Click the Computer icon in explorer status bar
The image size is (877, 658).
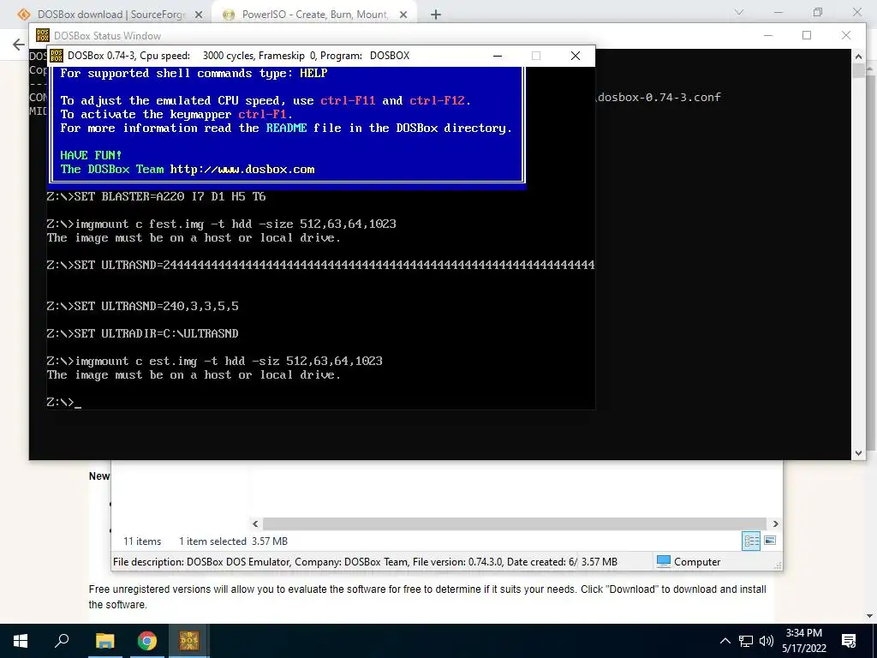point(664,561)
